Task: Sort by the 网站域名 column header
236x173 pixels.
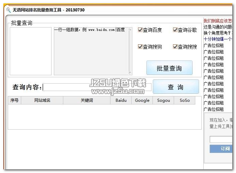Action: click(x=42, y=100)
